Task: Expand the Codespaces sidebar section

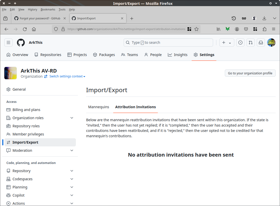Action: (x=72, y=179)
